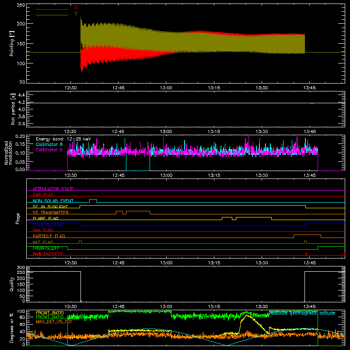
Task: Select the BAD_PACKETS flag label
Action: pos(48,254)
